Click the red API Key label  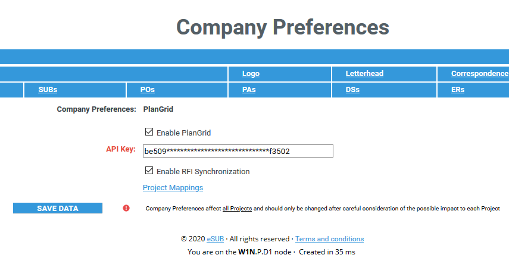tap(121, 149)
